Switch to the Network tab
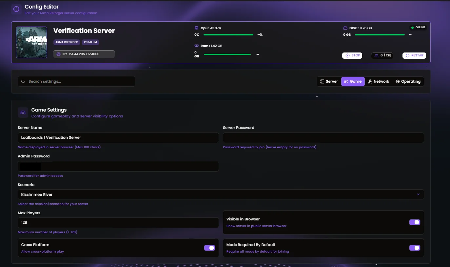 point(379,81)
